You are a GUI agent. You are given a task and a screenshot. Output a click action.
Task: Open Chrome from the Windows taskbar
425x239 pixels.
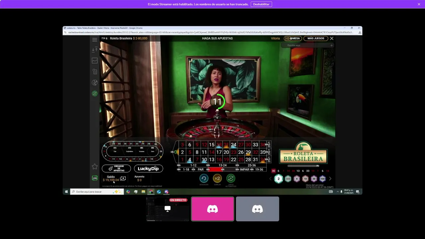pyautogui.click(x=151, y=192)
